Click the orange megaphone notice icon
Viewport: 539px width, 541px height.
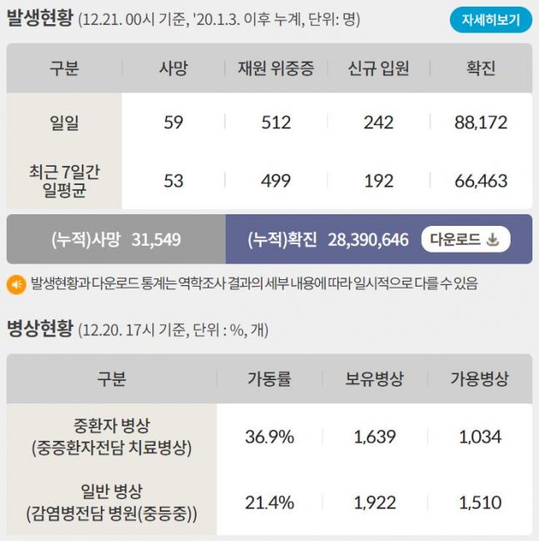pyautogui.click(x=16, y=285)
